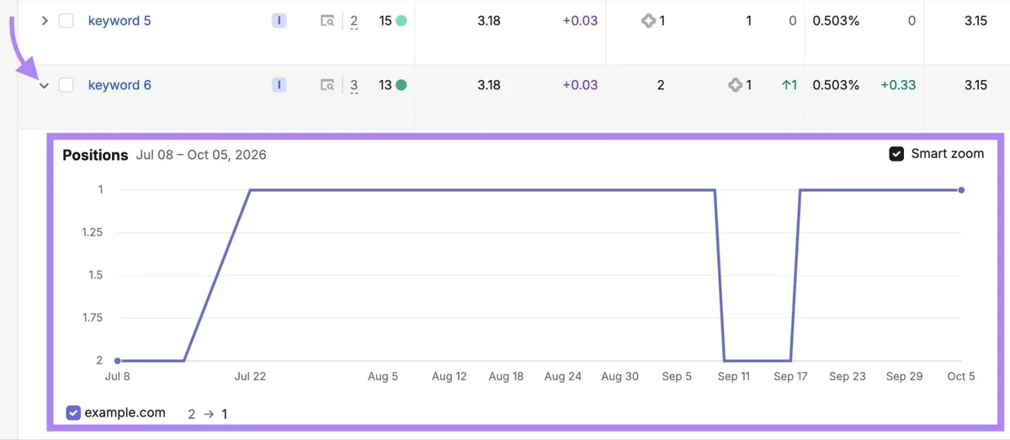Click the intent badge for keyword 5
This screenshot has height=440, width=1010.
(x=279, y=21)
